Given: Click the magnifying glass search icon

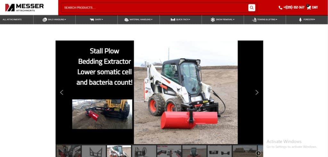Looking at the screenshot, I should 251,8.
